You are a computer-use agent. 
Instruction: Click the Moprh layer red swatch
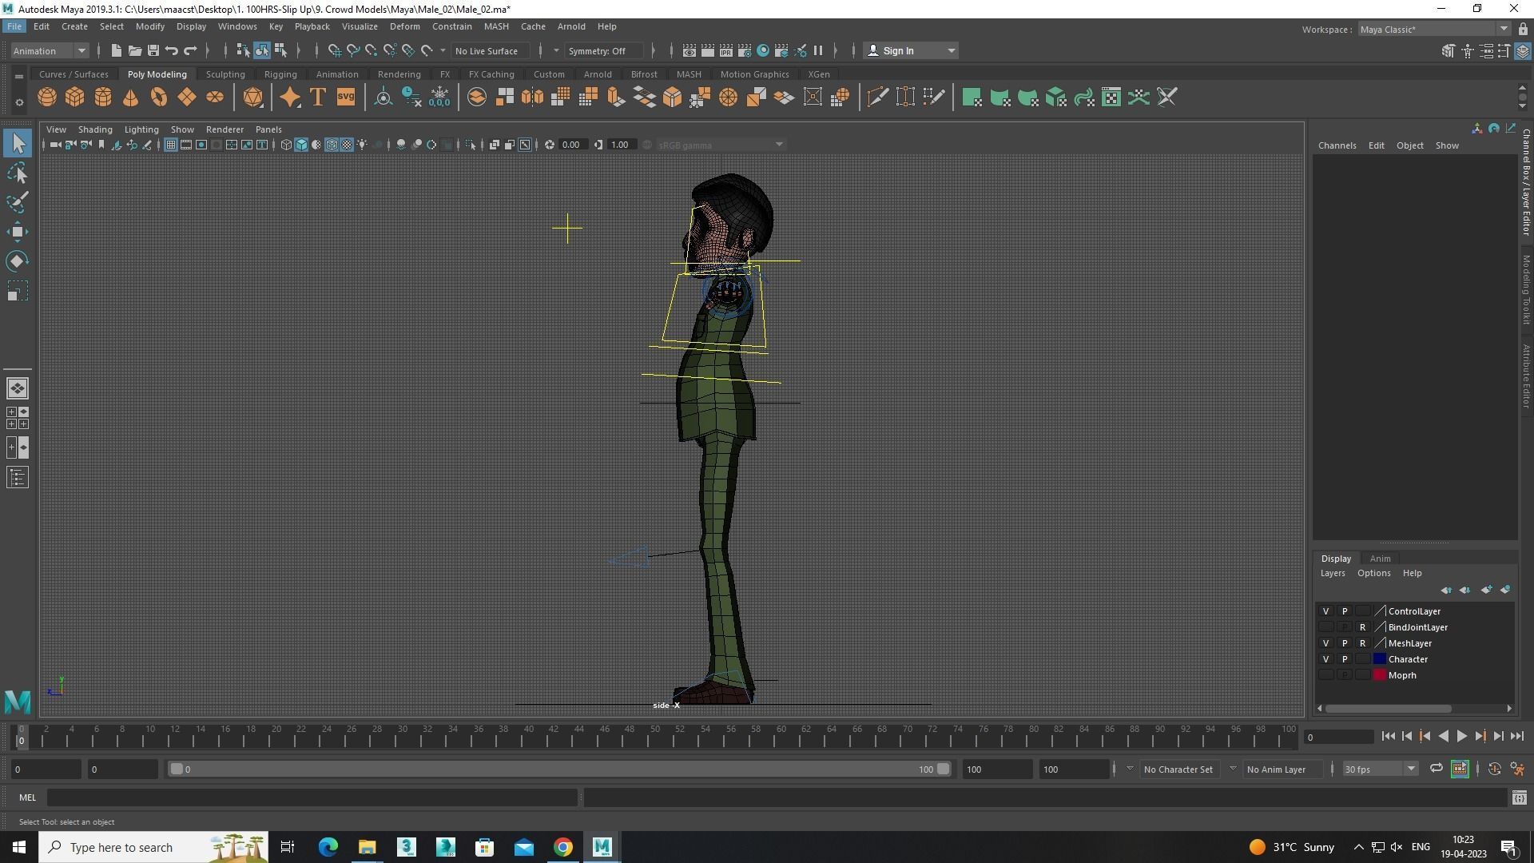[1379, 675]
